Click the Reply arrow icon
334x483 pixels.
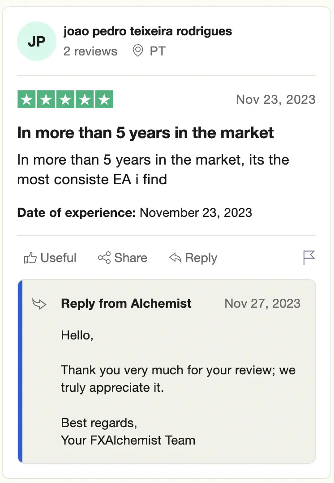[x=175, y=258]
